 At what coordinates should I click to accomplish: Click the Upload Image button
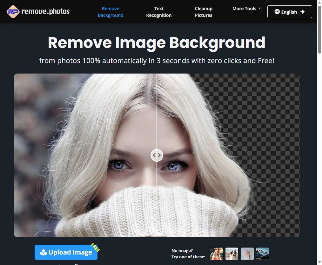[x=66, y=252]
